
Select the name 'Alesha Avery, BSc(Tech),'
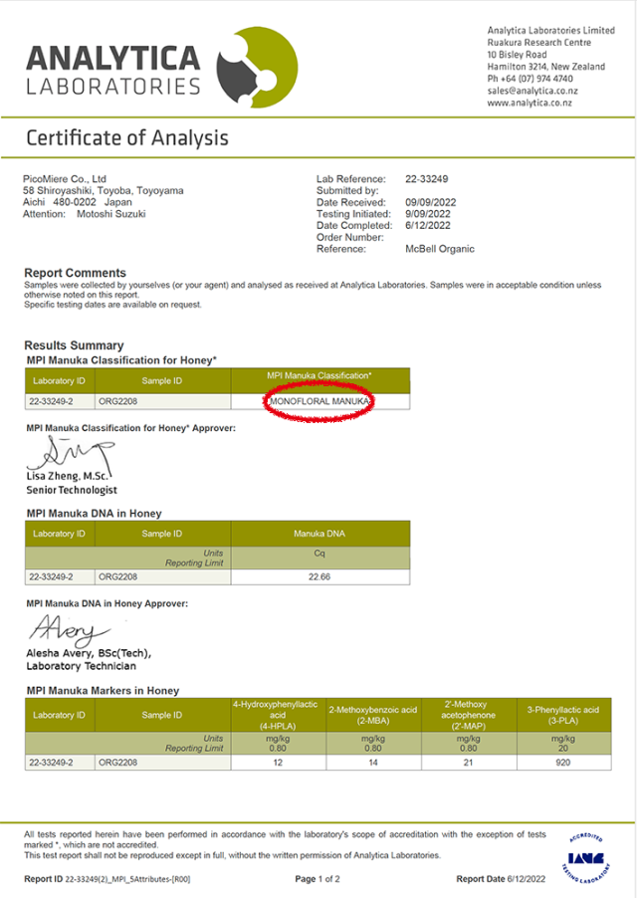point(89,653)
